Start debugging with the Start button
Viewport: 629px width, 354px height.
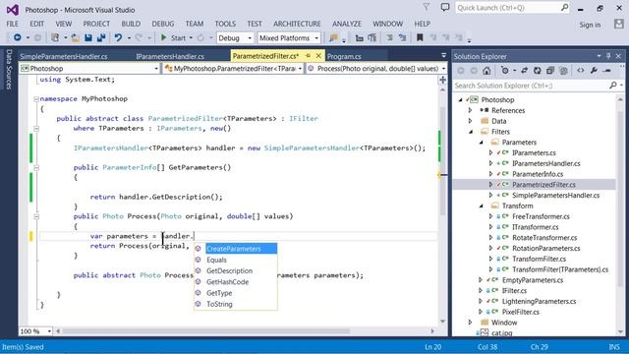pyautogui.click(x=173, y=37)
